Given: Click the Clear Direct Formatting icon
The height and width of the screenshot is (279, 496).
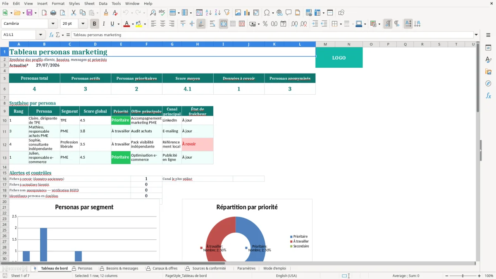Looking at the screenshot, I should pos(115,13).
